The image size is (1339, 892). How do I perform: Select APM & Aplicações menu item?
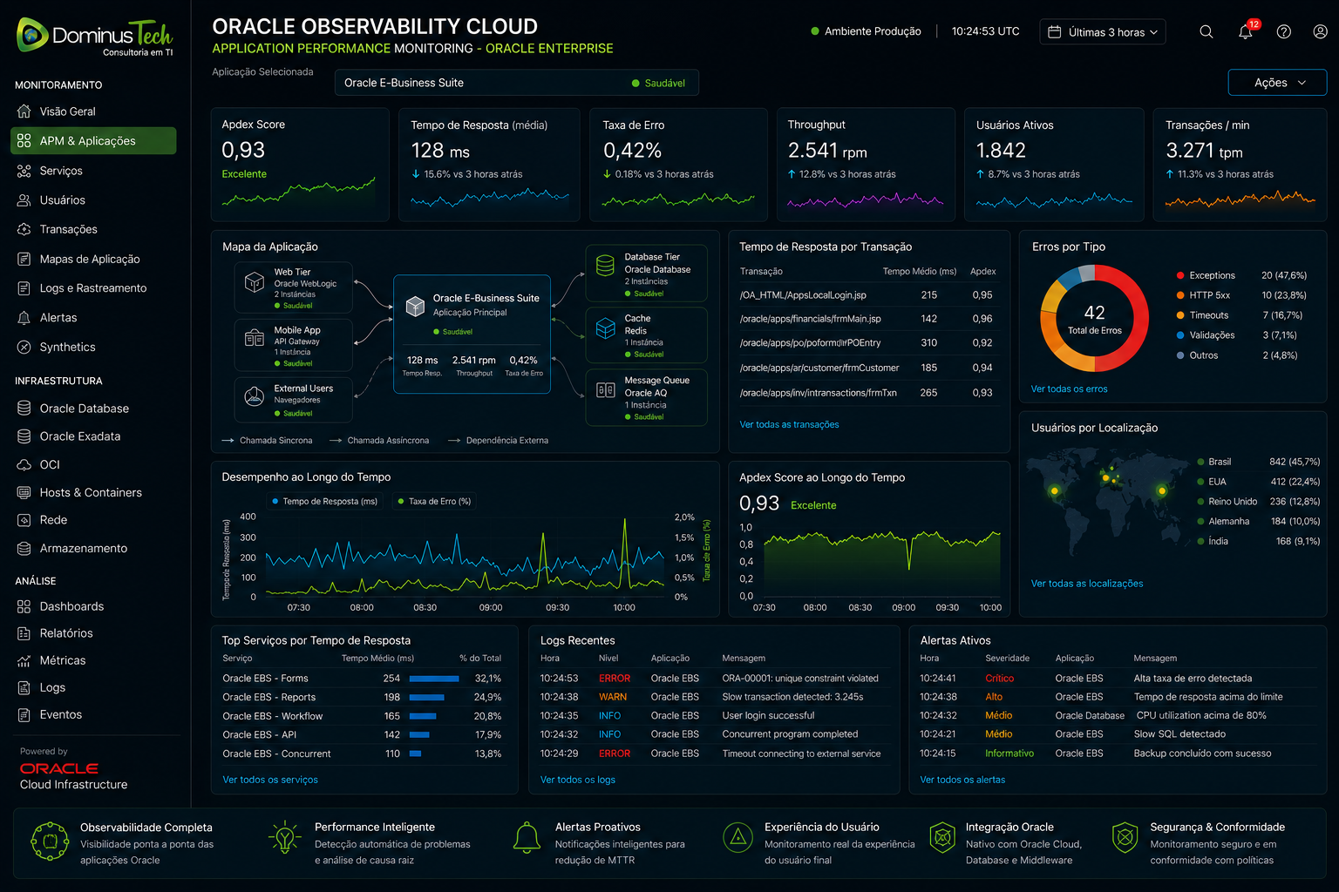[93, 141]
